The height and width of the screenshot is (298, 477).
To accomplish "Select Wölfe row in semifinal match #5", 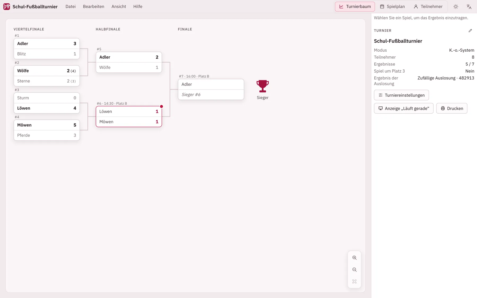I will (x=129, y=68).
